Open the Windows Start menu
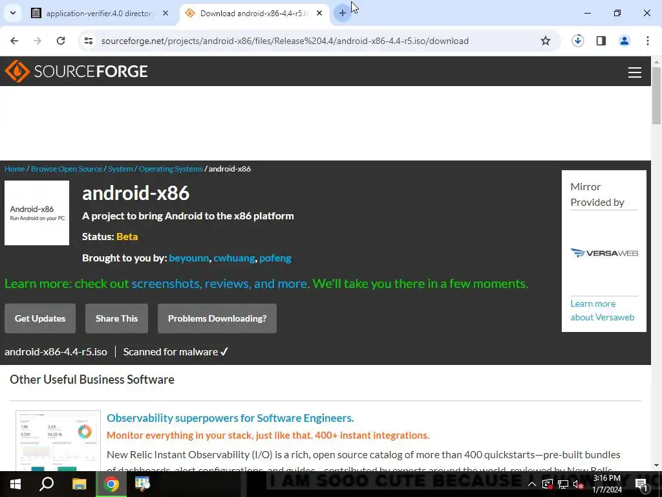662x497 pixels. tap(16, 484)
